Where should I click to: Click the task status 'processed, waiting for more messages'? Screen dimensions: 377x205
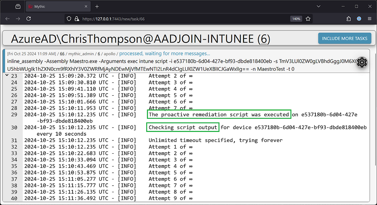click(x=165, y=54)
